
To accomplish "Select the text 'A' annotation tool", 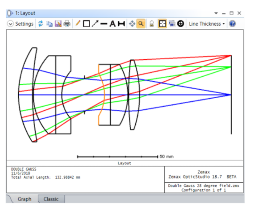I will coord(113,24).
